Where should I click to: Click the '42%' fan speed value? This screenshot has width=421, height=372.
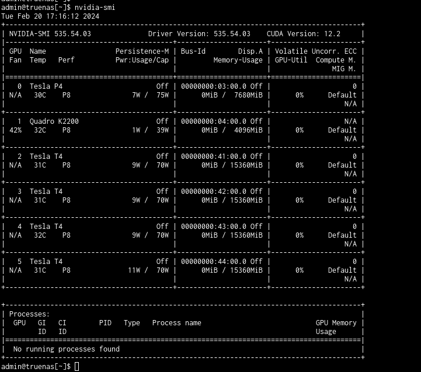[x=15, y=130]
